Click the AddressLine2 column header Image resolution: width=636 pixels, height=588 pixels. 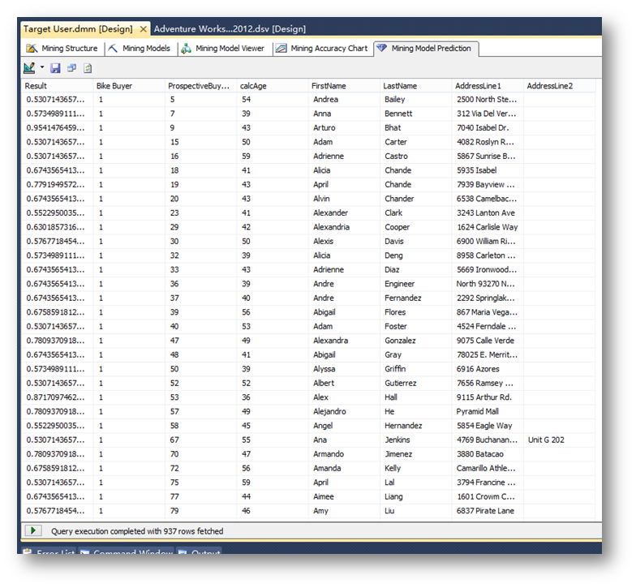(x=548, y=85)
